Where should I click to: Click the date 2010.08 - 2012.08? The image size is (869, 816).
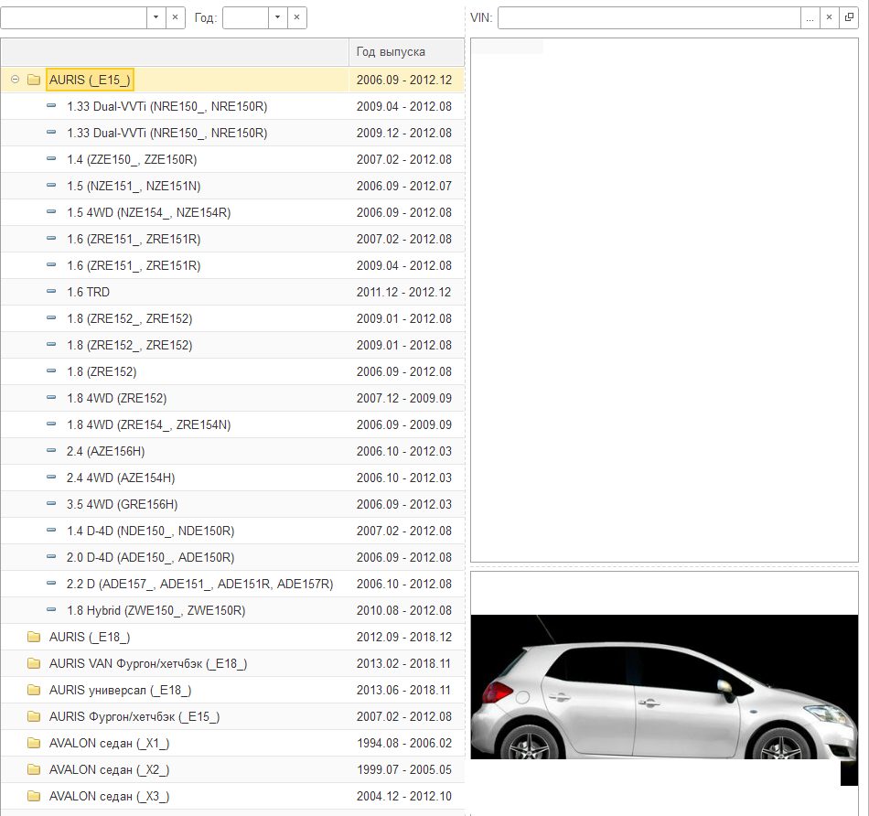coord(404,610)
